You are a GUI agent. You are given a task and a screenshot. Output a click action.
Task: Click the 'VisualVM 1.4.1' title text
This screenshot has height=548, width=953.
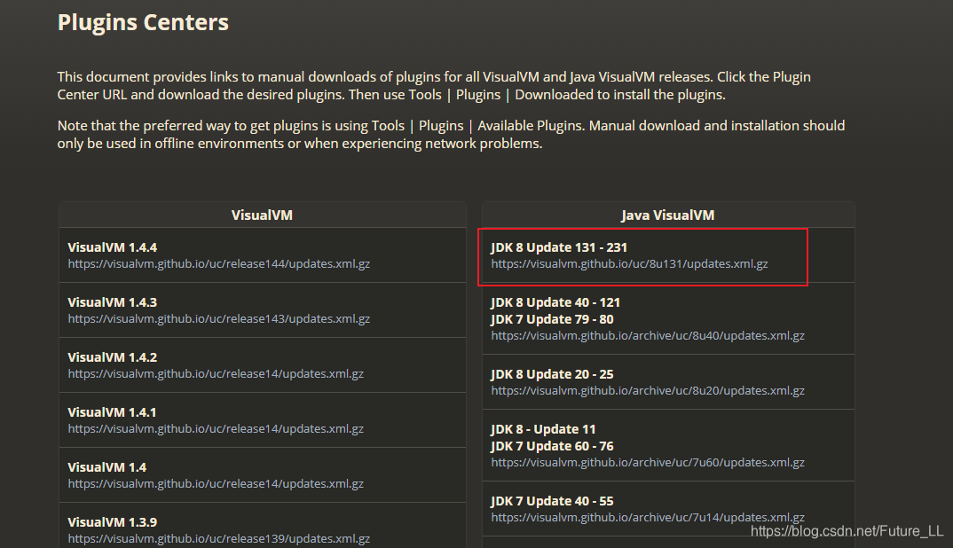coord(113,412)
